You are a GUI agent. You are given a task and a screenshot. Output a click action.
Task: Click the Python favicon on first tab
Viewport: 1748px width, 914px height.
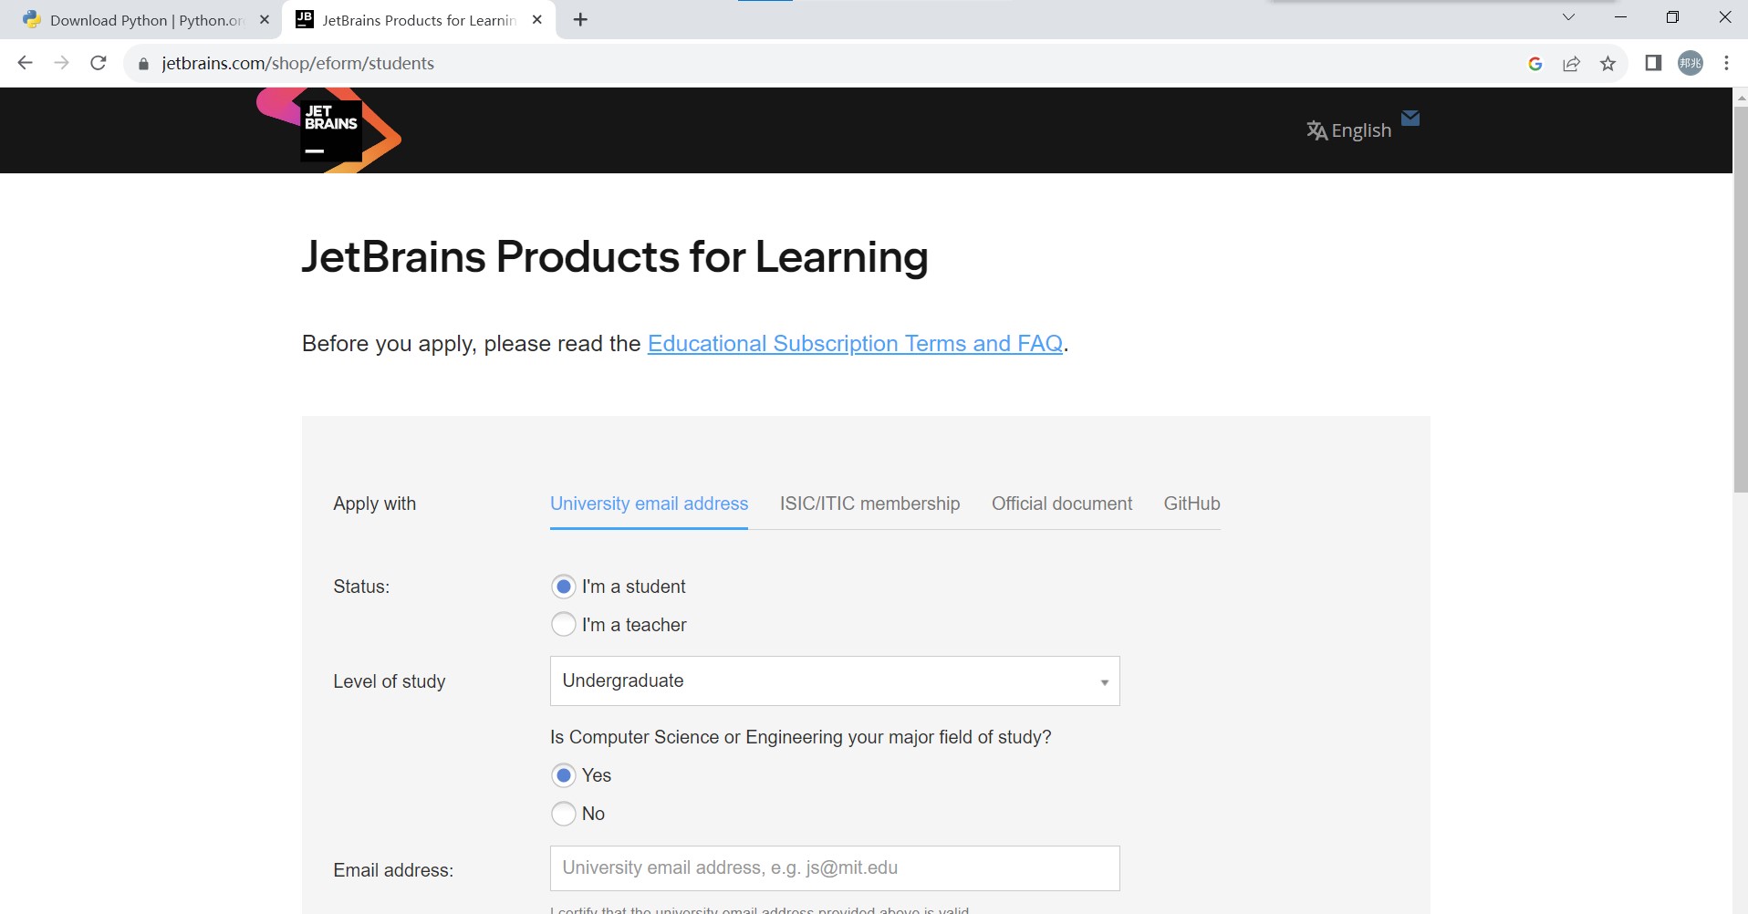(32, 19)
